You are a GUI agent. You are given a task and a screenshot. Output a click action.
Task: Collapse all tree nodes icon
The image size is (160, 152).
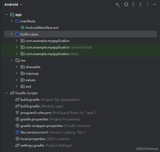pyautogui.click(x=140, y=4)
